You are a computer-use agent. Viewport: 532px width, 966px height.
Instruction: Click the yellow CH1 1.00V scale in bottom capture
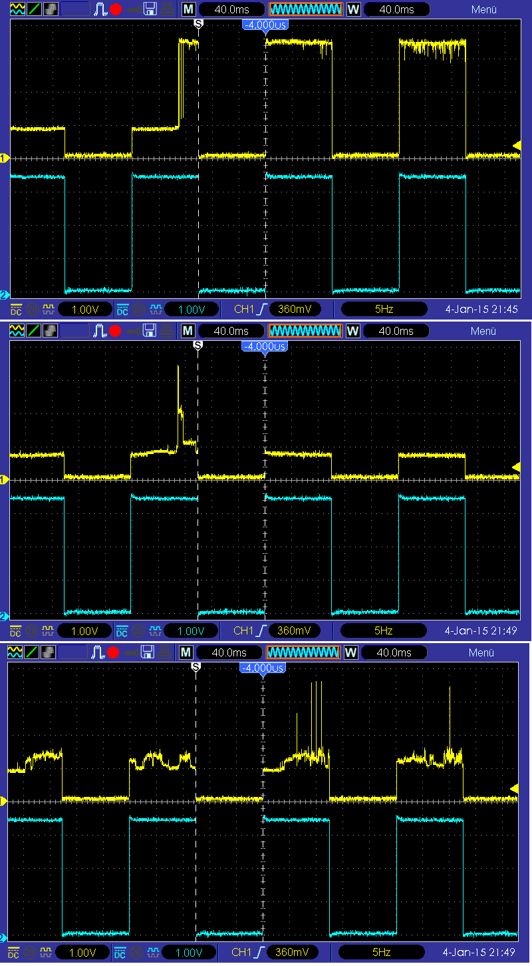pos(83,952)
